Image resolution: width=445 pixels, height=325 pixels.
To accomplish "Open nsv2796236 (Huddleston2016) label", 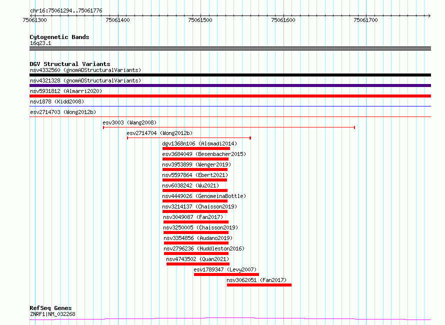I will [204, 248].
